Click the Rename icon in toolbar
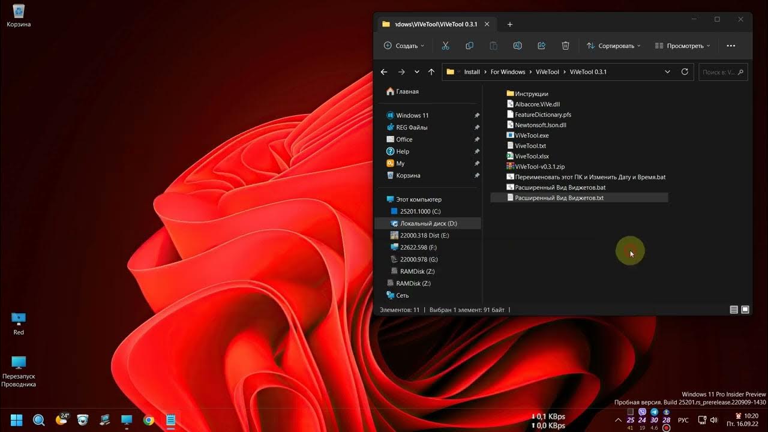The image size is (768, 432). pyautogui.click(x=517, y=46)
